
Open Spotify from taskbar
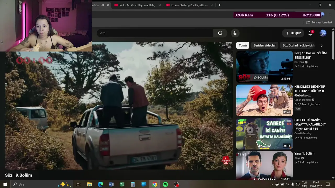pos(165,184)
